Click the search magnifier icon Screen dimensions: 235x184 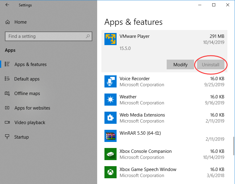click(x=88, y=36)
